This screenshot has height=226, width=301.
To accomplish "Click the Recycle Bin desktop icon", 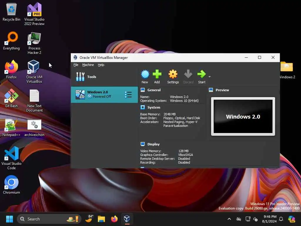I will pos(11,12).
